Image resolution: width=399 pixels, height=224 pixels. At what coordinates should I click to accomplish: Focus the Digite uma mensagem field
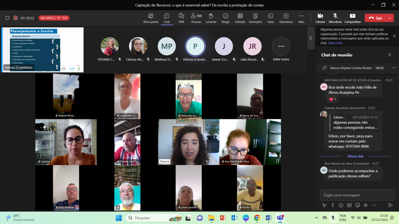click(x=357, y=195)
